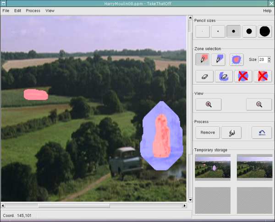This screenshot has height=222, width=275.
Task: Click the empty fourth temporary storage slot
Action: pyautogui.click(x=255, y=200)
